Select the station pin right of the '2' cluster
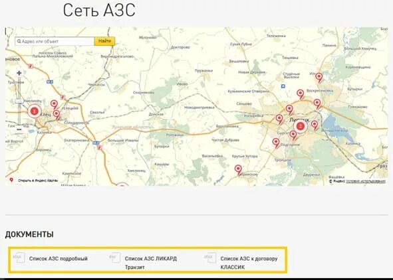The width and height of the screenshot is (393, 280). tap(315, 125)
